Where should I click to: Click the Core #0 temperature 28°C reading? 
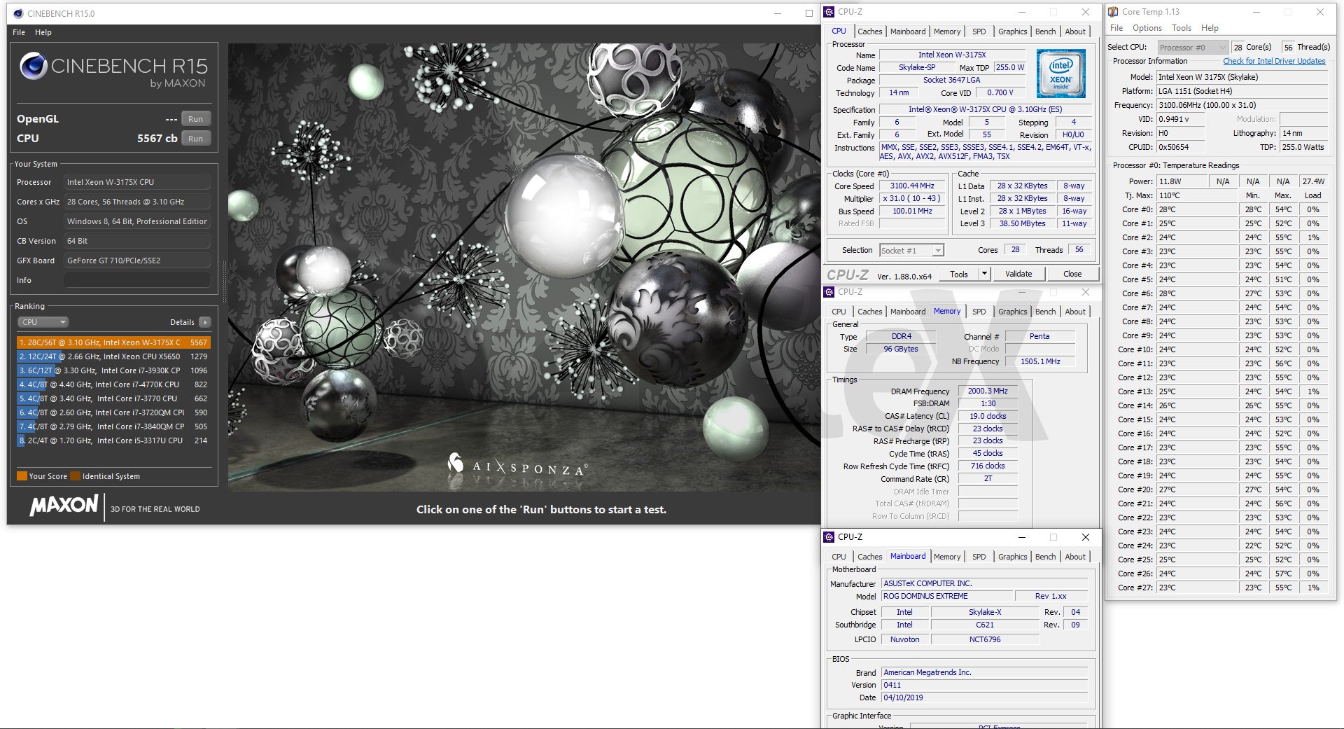1197,209
